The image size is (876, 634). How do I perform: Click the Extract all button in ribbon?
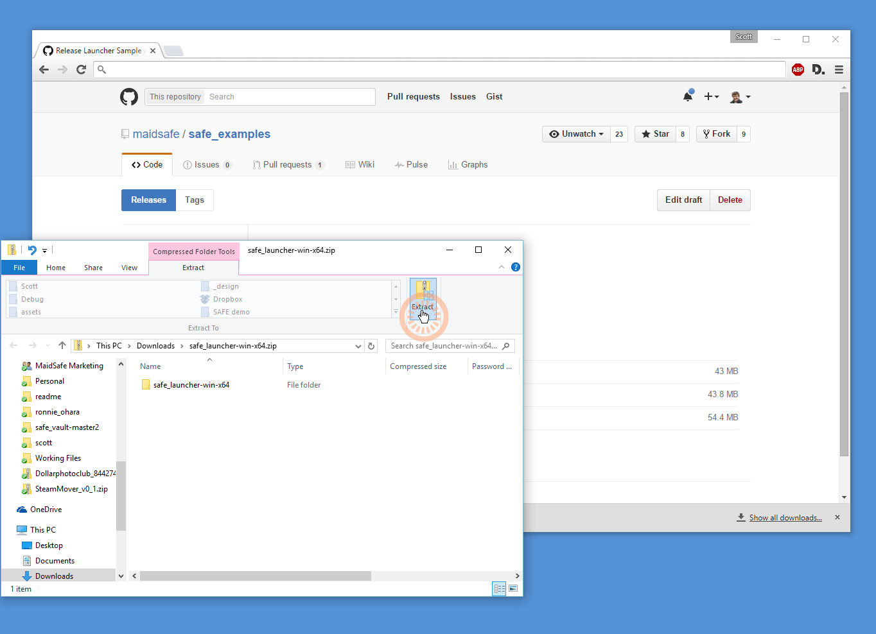pyautogui.click(x=423, y=298)
